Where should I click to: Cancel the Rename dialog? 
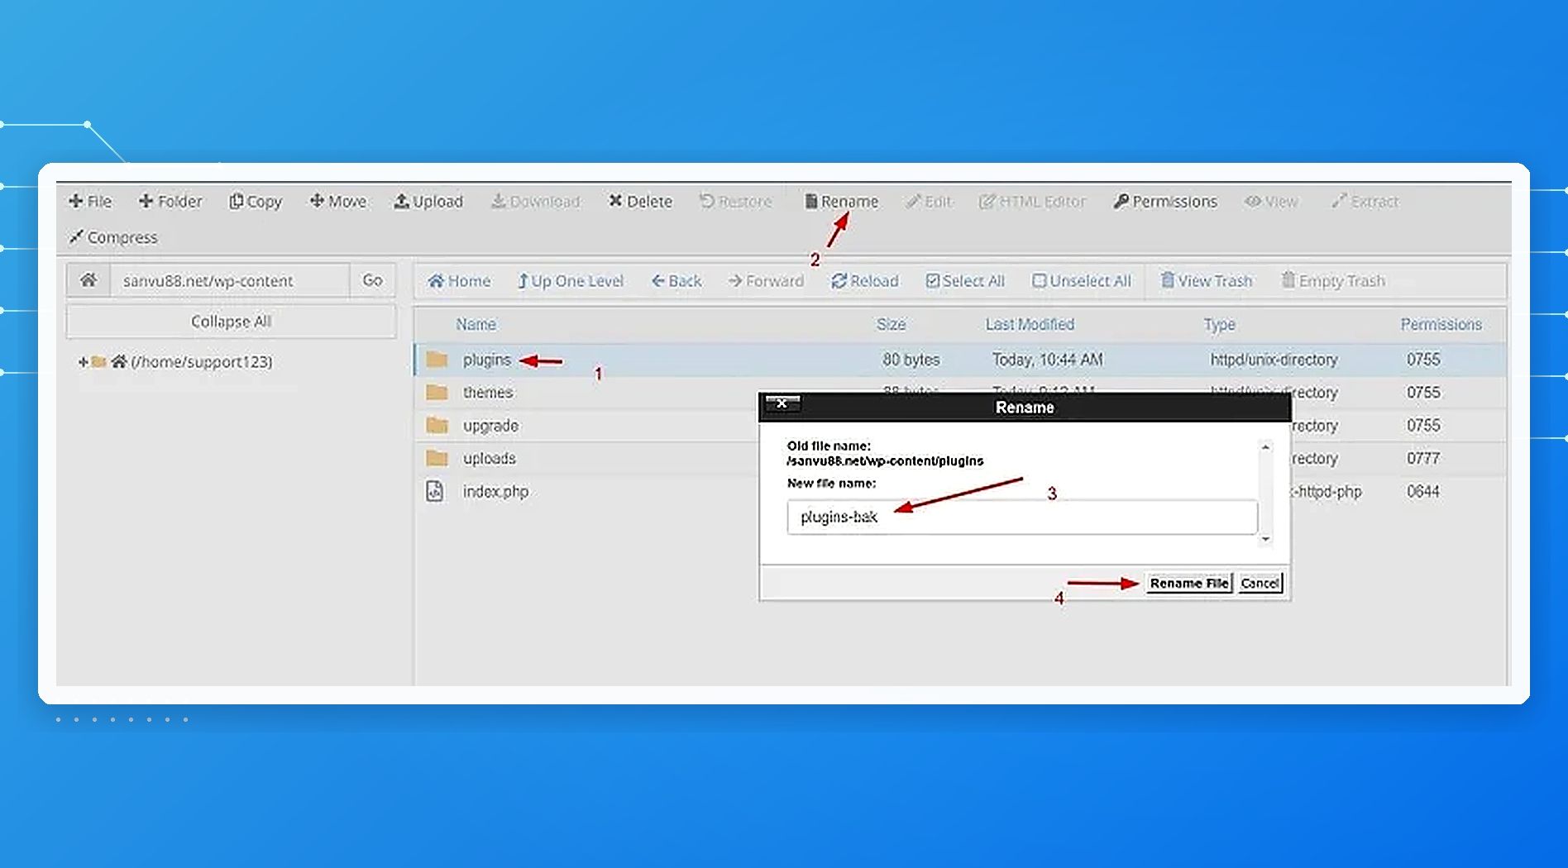[1260, 583]
